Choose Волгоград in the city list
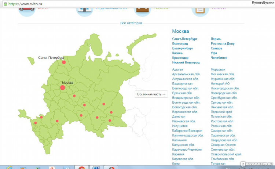This screenshot has height=169, width=275. coord(180,44)
